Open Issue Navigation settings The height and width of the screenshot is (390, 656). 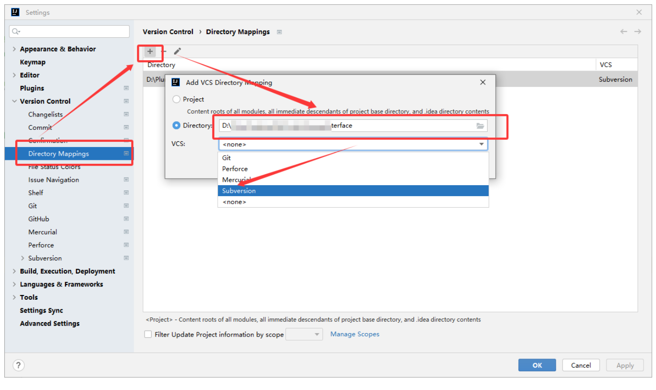[53, 180]
